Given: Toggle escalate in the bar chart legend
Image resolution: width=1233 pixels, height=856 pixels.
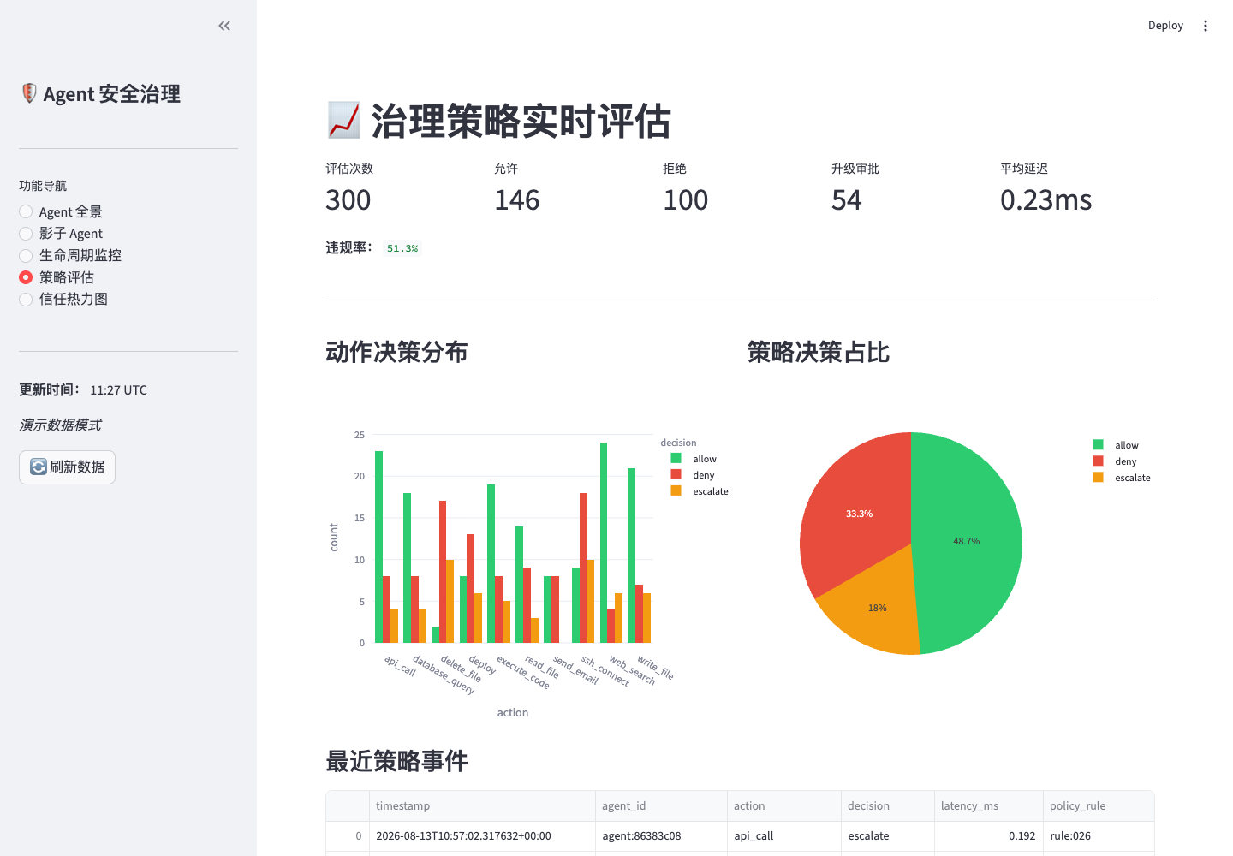Looking at the screenshot, I should click(x=700, y=491).
